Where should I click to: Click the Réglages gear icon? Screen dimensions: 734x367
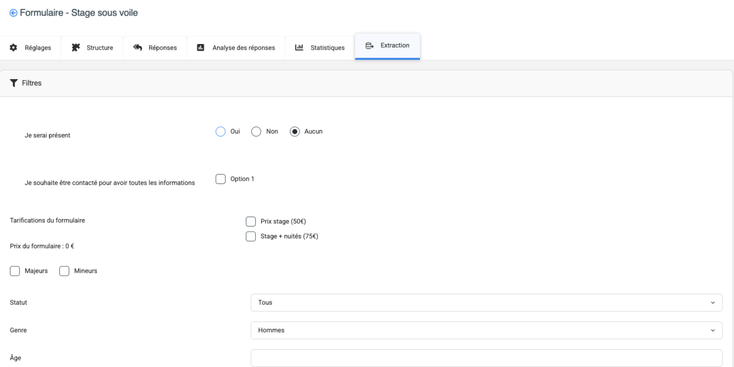click(14, 48)
